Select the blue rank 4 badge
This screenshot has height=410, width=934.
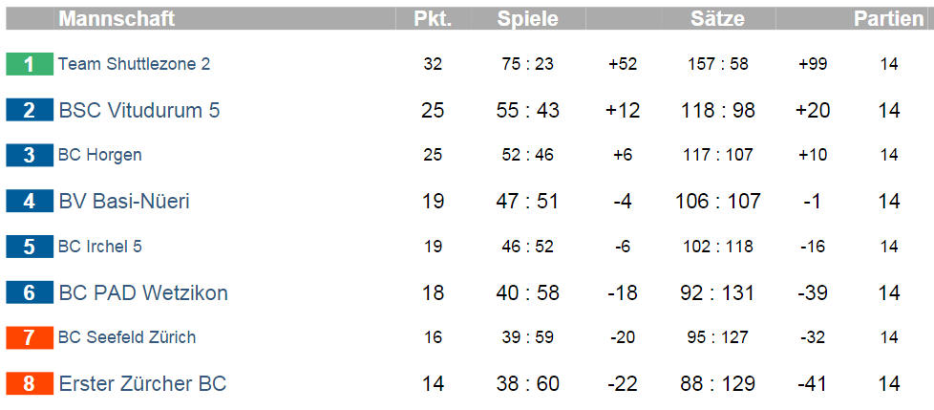(30, 202)
